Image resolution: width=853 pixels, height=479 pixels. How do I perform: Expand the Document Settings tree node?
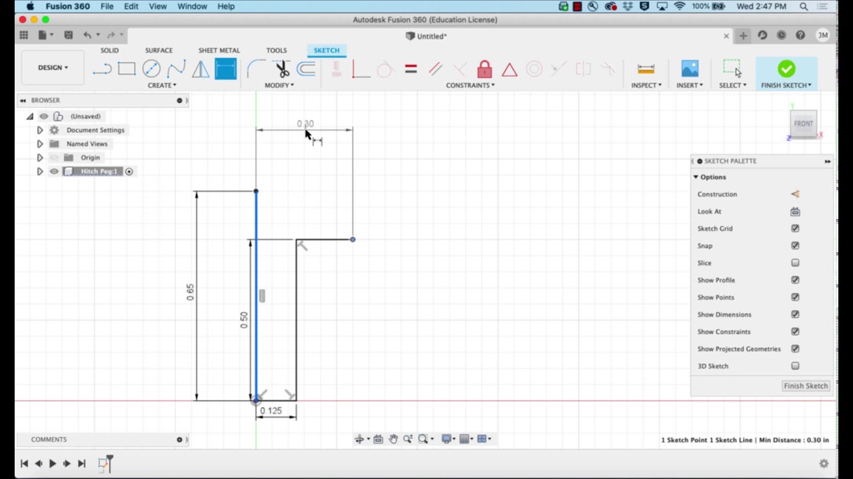point(39,130)
